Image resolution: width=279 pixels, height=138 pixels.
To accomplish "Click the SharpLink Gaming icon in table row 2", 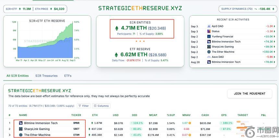I will pos(21,129).
